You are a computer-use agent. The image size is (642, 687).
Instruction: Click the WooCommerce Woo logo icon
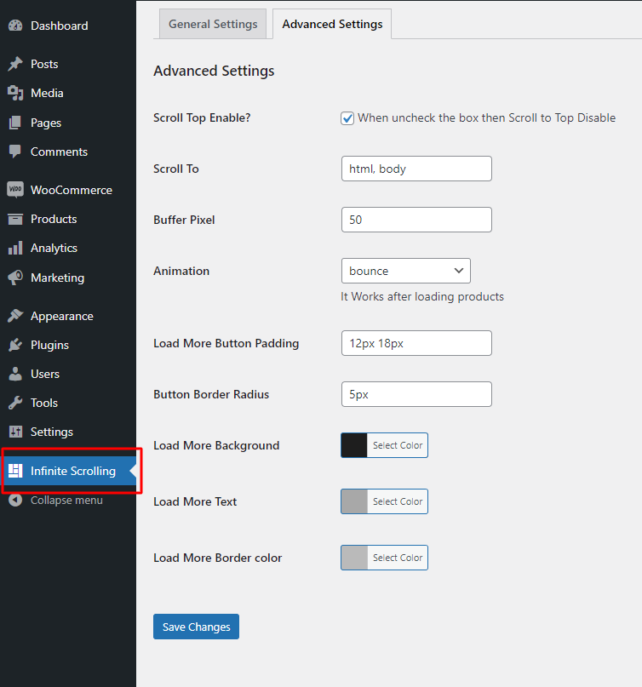tap(15, 190)
